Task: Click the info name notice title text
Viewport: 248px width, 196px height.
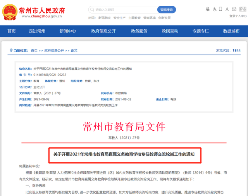Action: tap(83, 69)
